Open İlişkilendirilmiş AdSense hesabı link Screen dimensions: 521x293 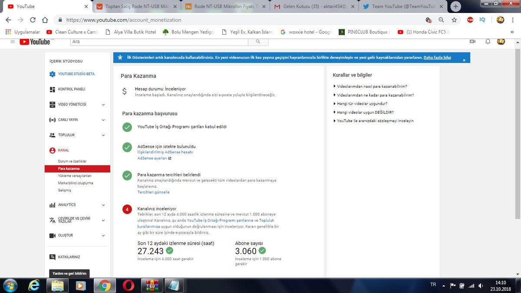pyautogui.click(x=165, y=152)
